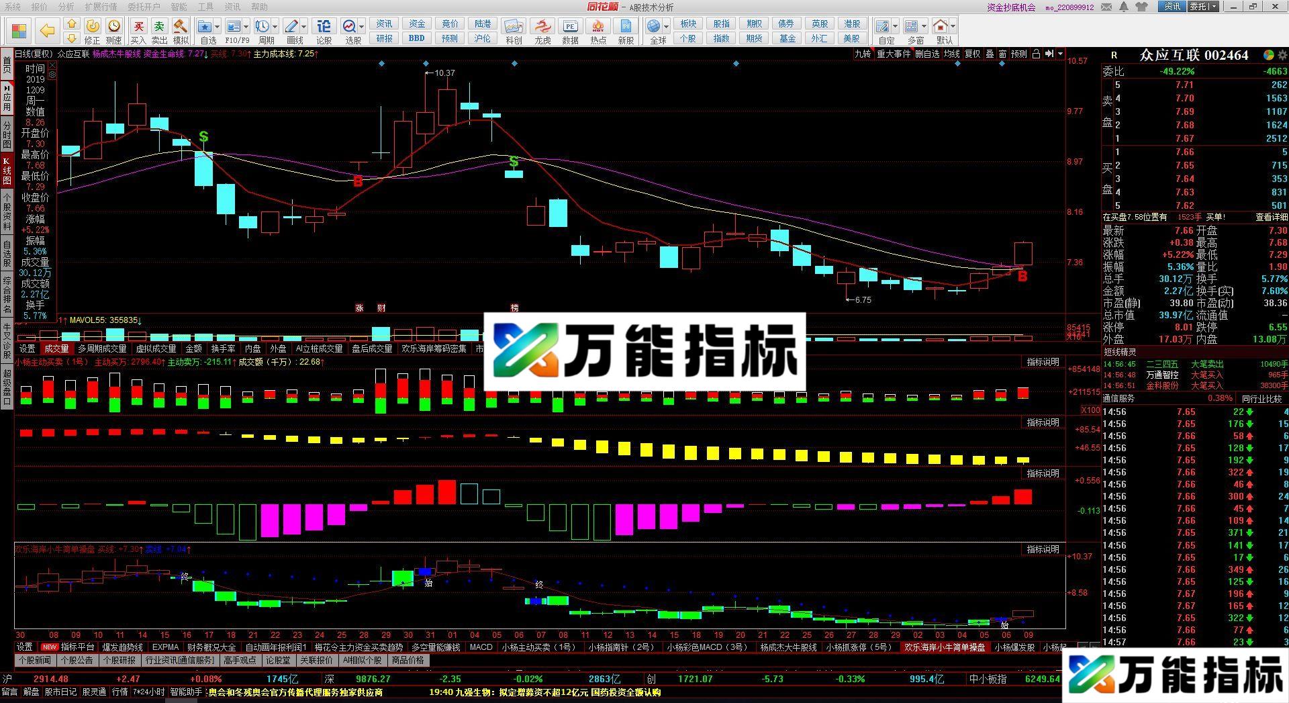The image size is (1289, 703).
Task: Switch to the MACD indicator tab
Action: coord(481,647)
